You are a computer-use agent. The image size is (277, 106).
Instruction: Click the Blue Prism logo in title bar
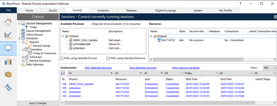pos(3,4)
